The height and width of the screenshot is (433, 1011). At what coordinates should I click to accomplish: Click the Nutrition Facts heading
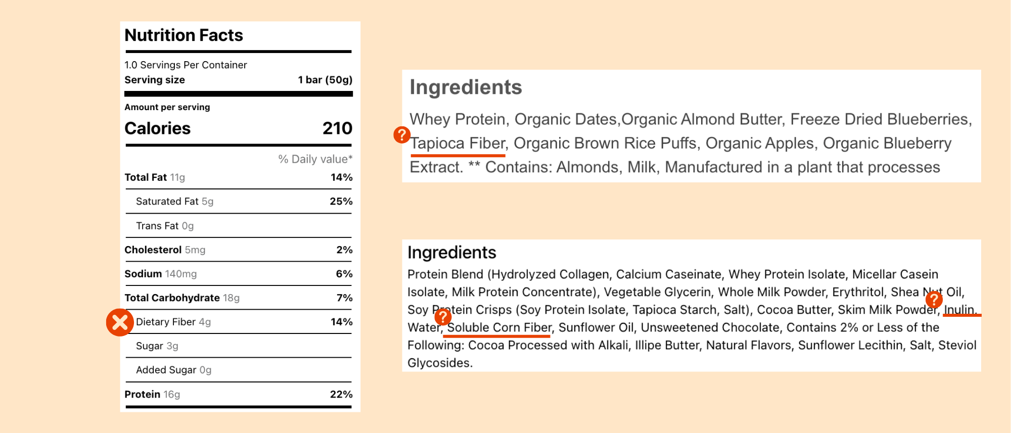184,35
